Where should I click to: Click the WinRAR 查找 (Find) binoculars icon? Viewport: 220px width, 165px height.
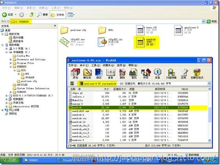point(134,74)
